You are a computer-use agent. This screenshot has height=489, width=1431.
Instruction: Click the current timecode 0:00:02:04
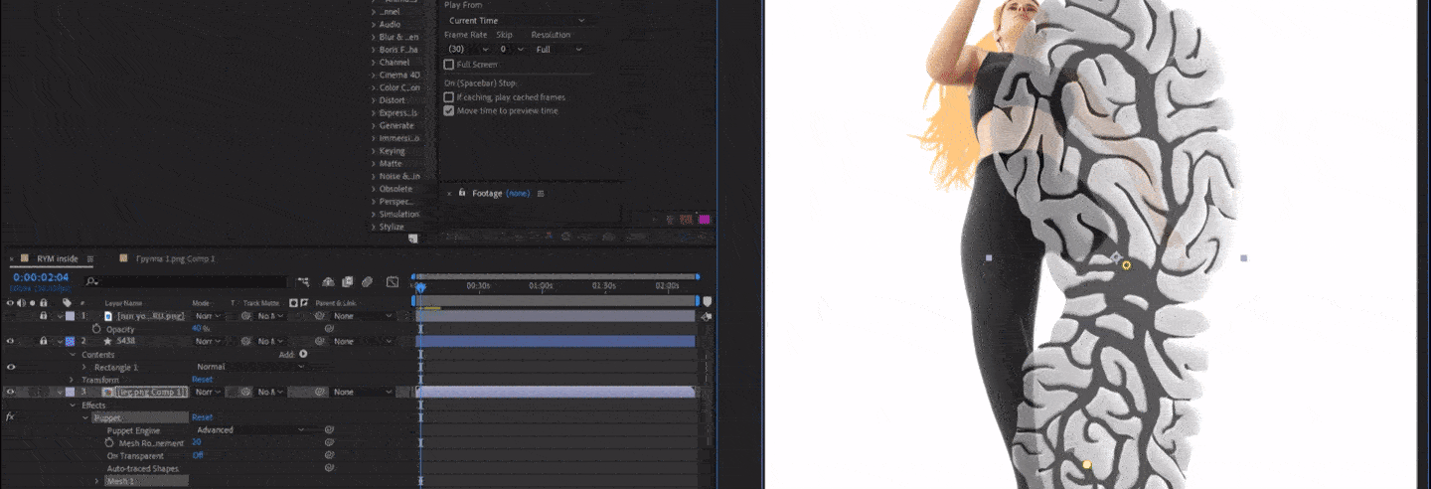pos(41,277)
